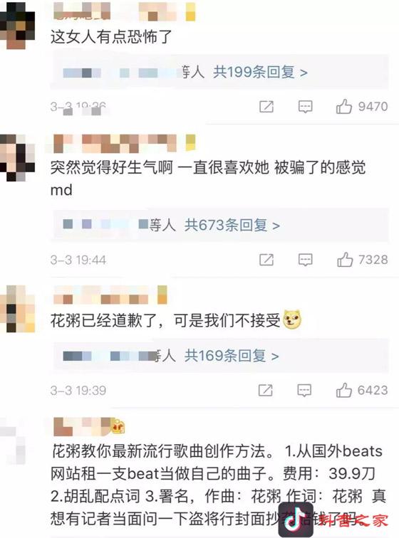399x538 pixels.
Task: Expand 共673条回复 replies
Action: pyautogui.click(x=232, y=225)
